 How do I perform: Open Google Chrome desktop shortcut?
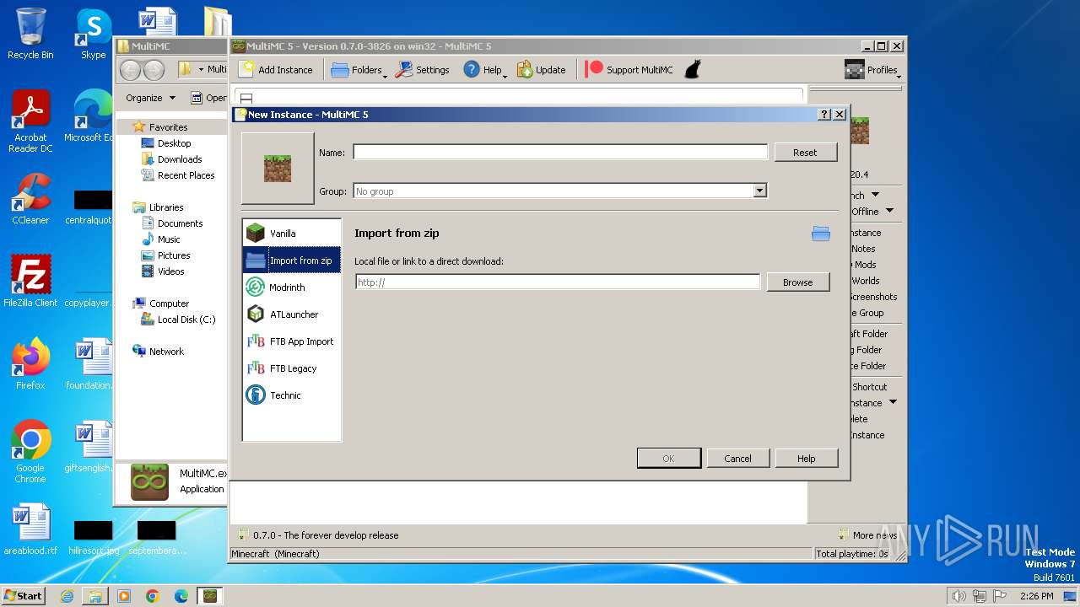(30, 451)
